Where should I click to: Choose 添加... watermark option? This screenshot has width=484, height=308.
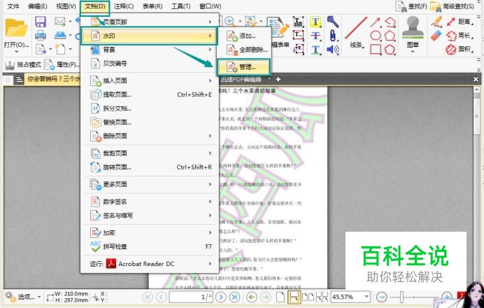point(243,36)
